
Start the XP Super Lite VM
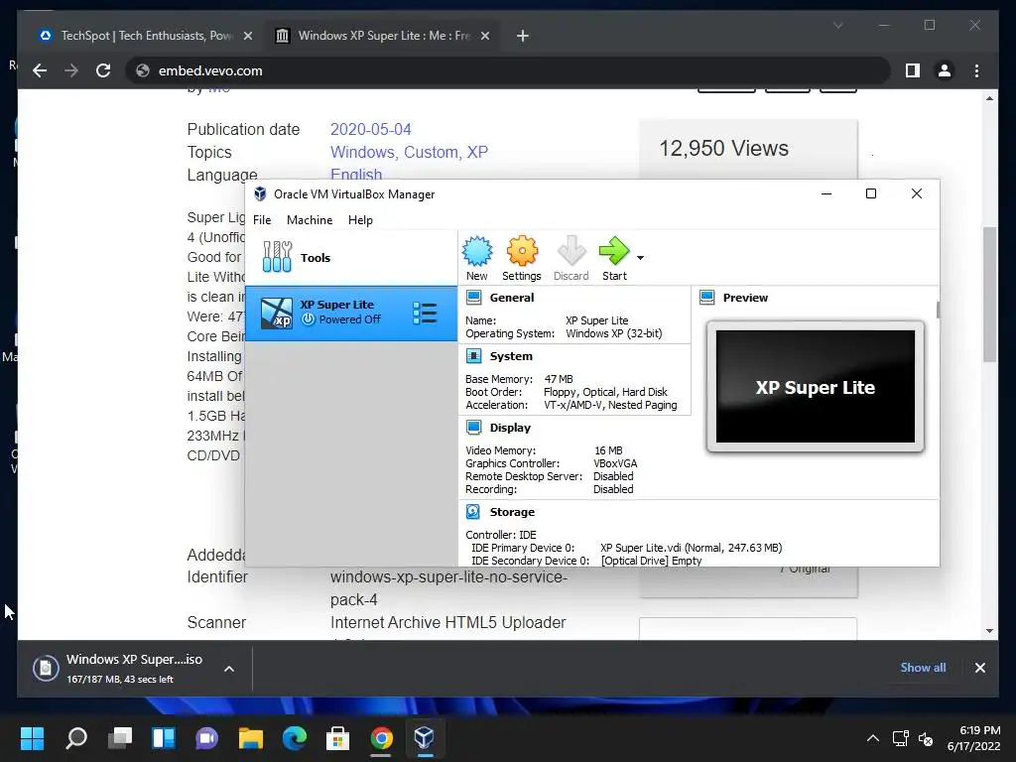[613, 258]
